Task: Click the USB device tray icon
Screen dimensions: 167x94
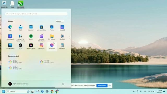Action: tap(137, 91)
